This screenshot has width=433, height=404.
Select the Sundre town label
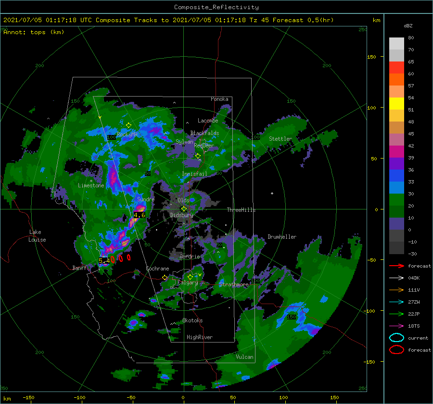(146, 199)
